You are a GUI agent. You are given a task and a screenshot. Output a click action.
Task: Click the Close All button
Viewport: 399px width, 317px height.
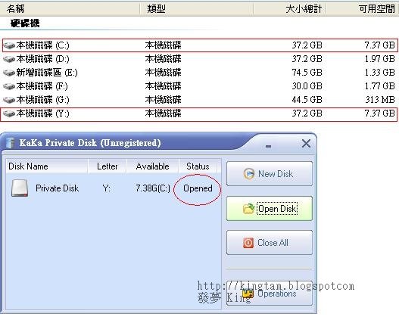pyautogui.click(x=270, y=243)
